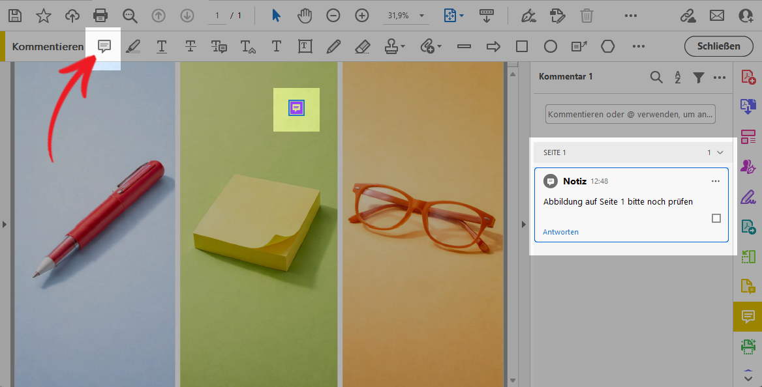The image size is (762, 387).
Task: Click the comment input field
Action: [630, 114]
